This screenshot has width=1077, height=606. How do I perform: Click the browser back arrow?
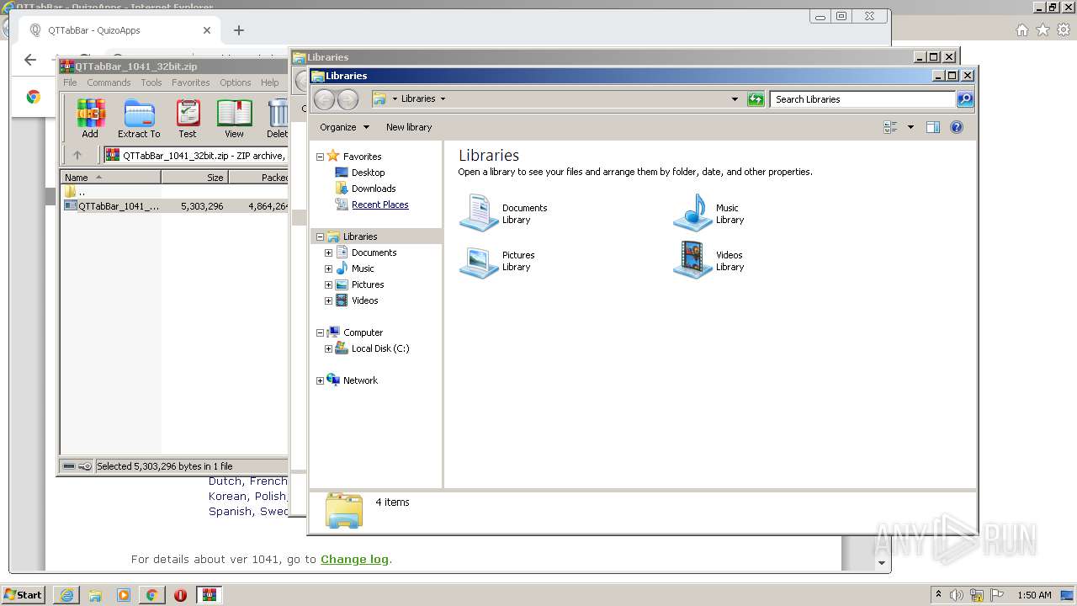tap(30, 59)
